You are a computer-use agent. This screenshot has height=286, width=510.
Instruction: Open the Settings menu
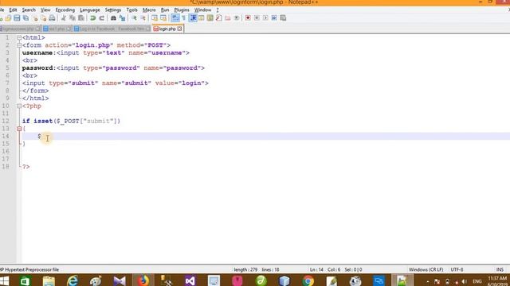(113, 10)
